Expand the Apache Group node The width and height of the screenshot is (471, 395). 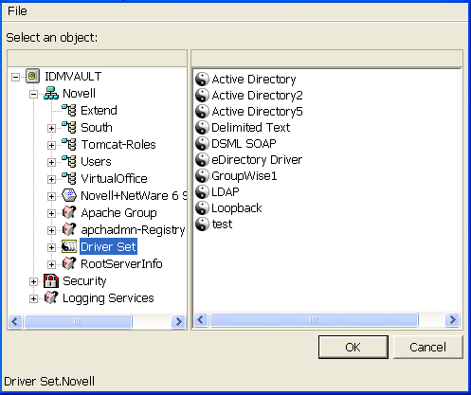(51, 213)
